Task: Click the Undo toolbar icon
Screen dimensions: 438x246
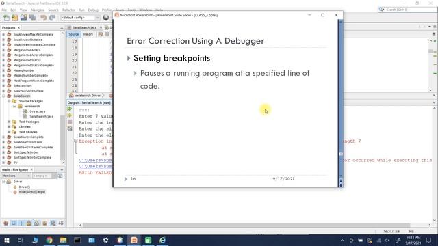Action: 44,18
